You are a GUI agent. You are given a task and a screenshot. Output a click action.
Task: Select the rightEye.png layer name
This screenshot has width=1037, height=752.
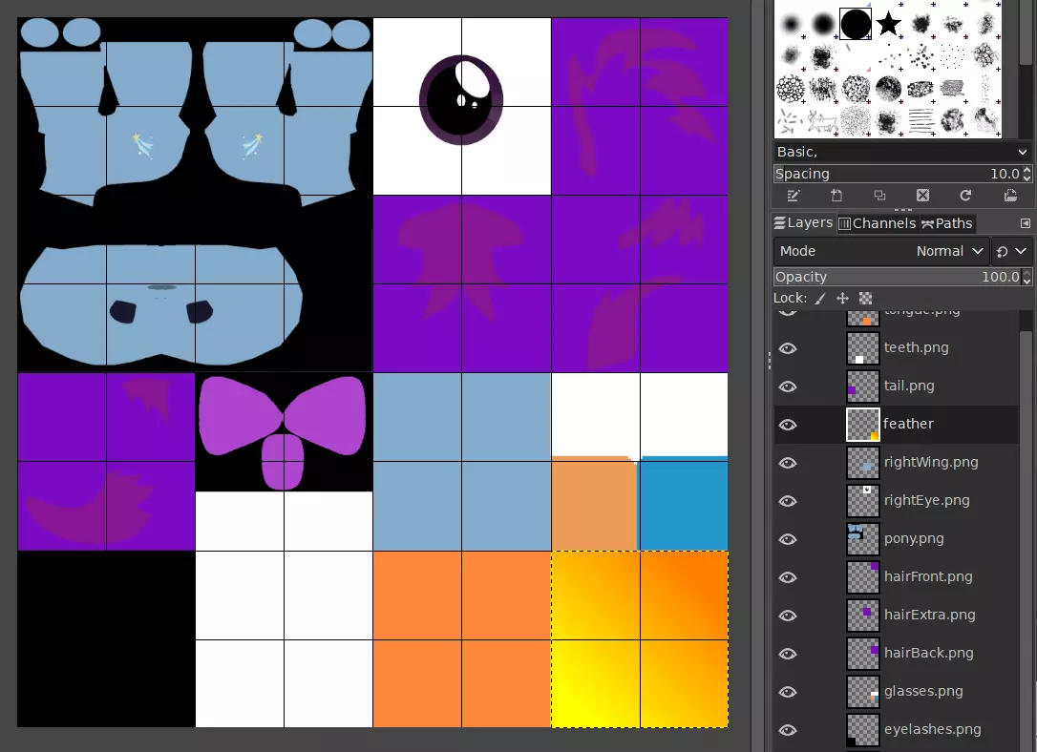pos(926,500)
